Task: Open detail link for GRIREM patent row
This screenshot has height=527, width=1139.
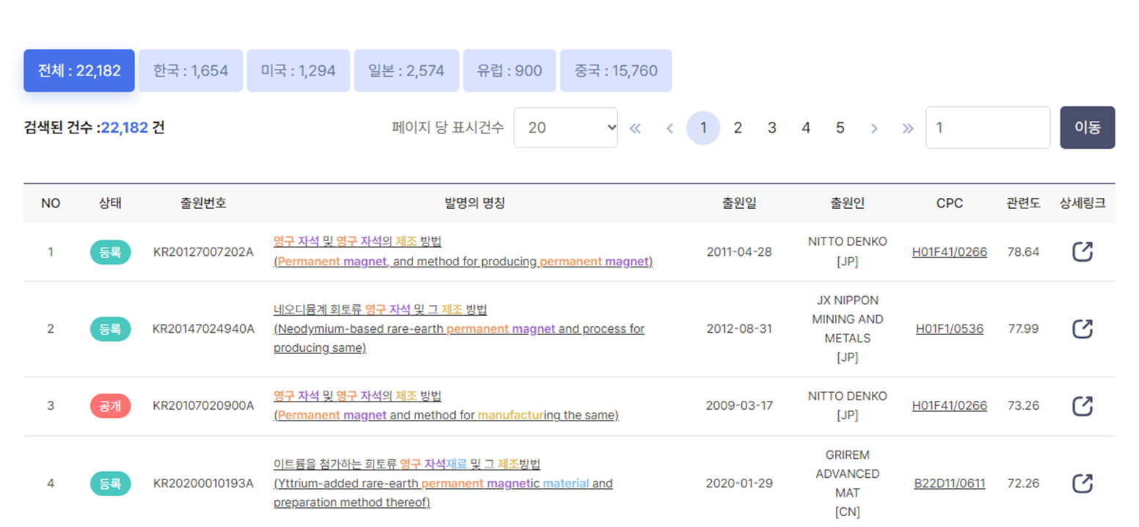Action: pos(1082,483)
